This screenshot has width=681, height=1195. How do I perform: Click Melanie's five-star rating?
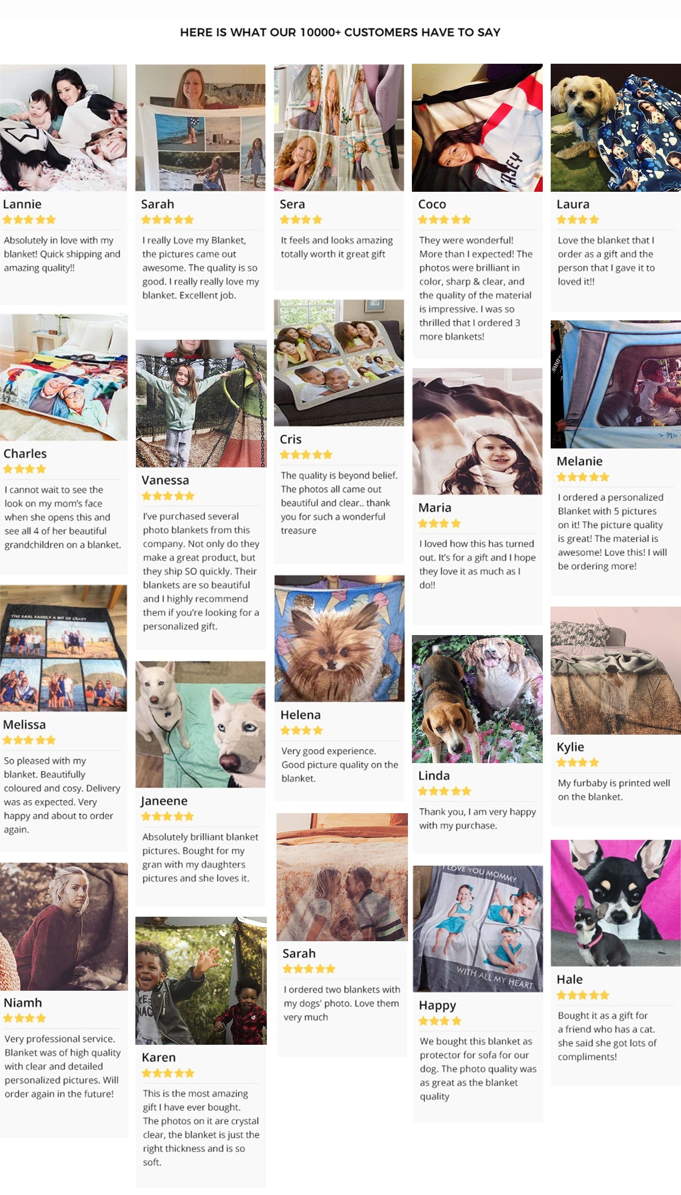coord(583,477)
